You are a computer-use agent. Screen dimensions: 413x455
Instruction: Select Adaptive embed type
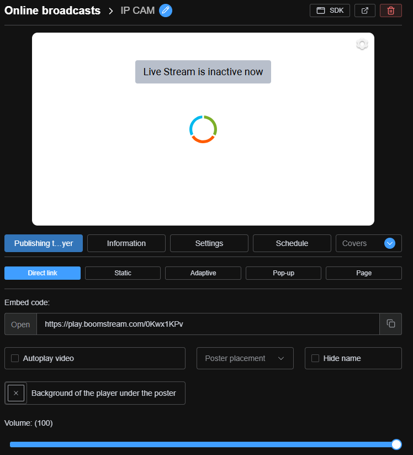point(203,273)
